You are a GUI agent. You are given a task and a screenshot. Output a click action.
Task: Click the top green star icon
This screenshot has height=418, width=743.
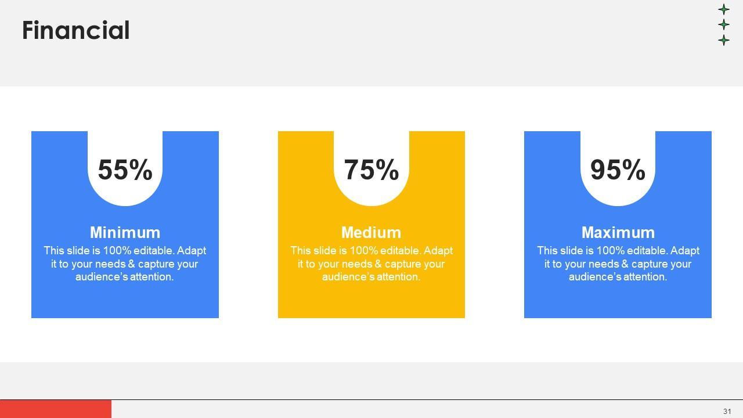(x=724, y=9)
